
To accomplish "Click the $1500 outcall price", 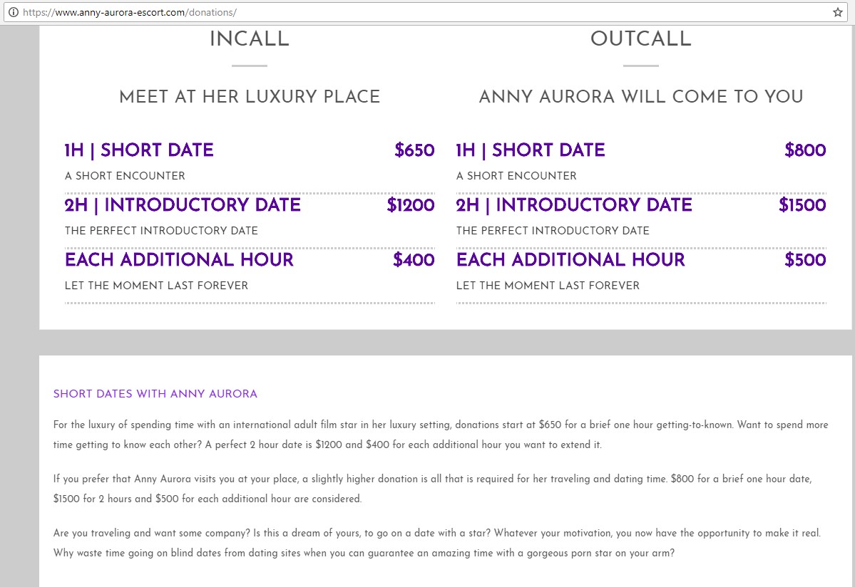I will coord(803,204).
